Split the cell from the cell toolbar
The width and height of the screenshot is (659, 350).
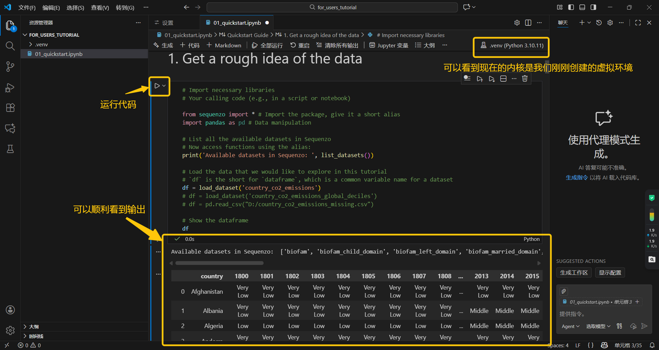click(x=504, y=79)
